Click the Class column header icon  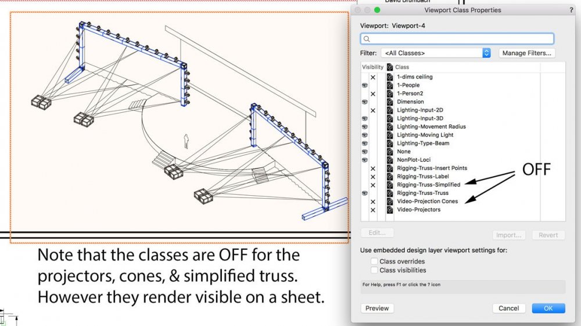[390, 67]
